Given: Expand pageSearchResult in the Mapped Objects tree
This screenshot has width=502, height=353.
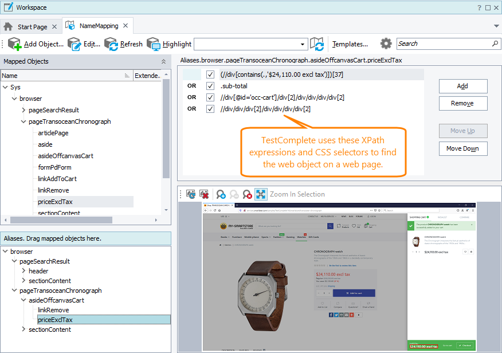Looking at the screenshot, I should pos(23,110).
